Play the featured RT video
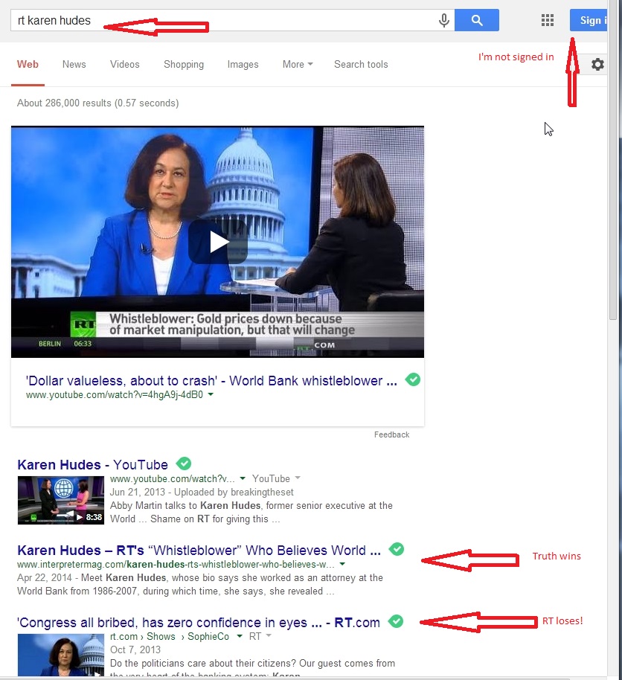 click(x=217, y=242)
